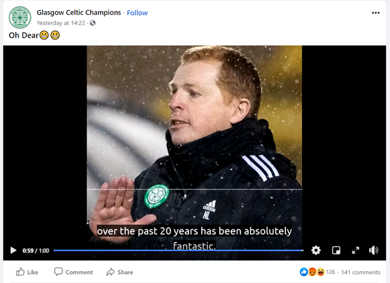Share the post
Screen dimensions: 390x283
point(120,272)
